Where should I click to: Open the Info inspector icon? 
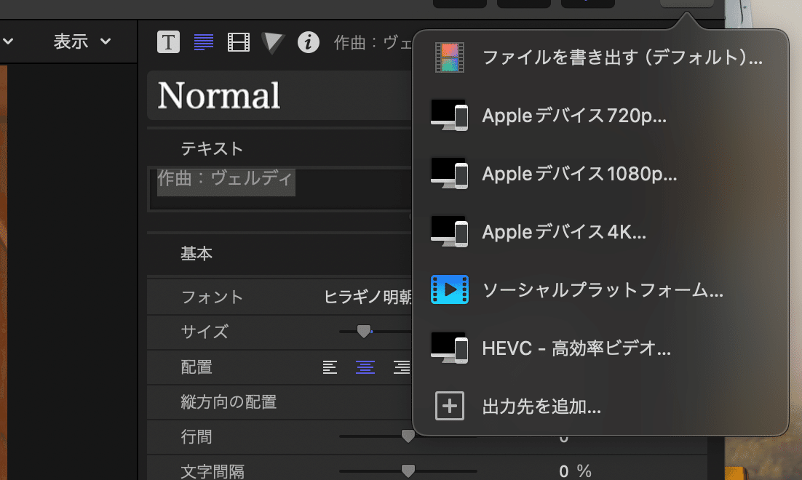pyautogui.click(x=309, y=42)
